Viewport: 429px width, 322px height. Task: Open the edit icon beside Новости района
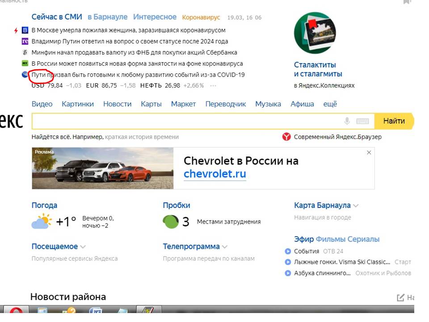[400, 297]
